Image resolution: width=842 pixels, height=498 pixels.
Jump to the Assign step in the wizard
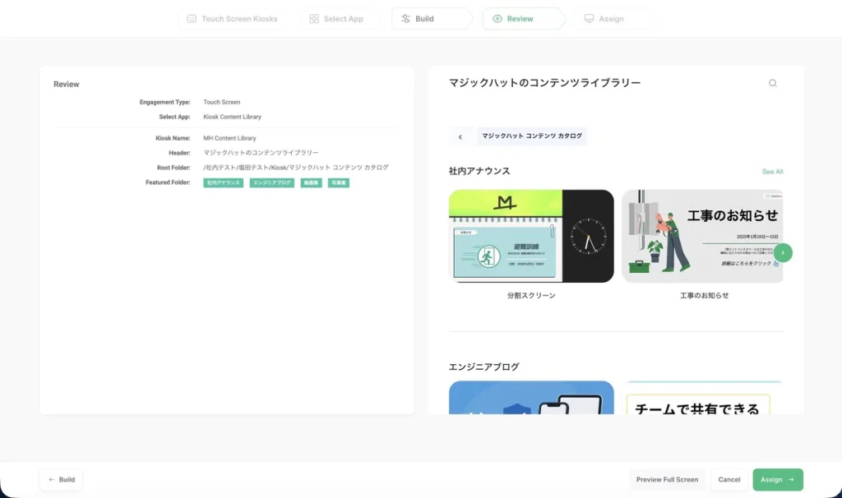[610, 19]
